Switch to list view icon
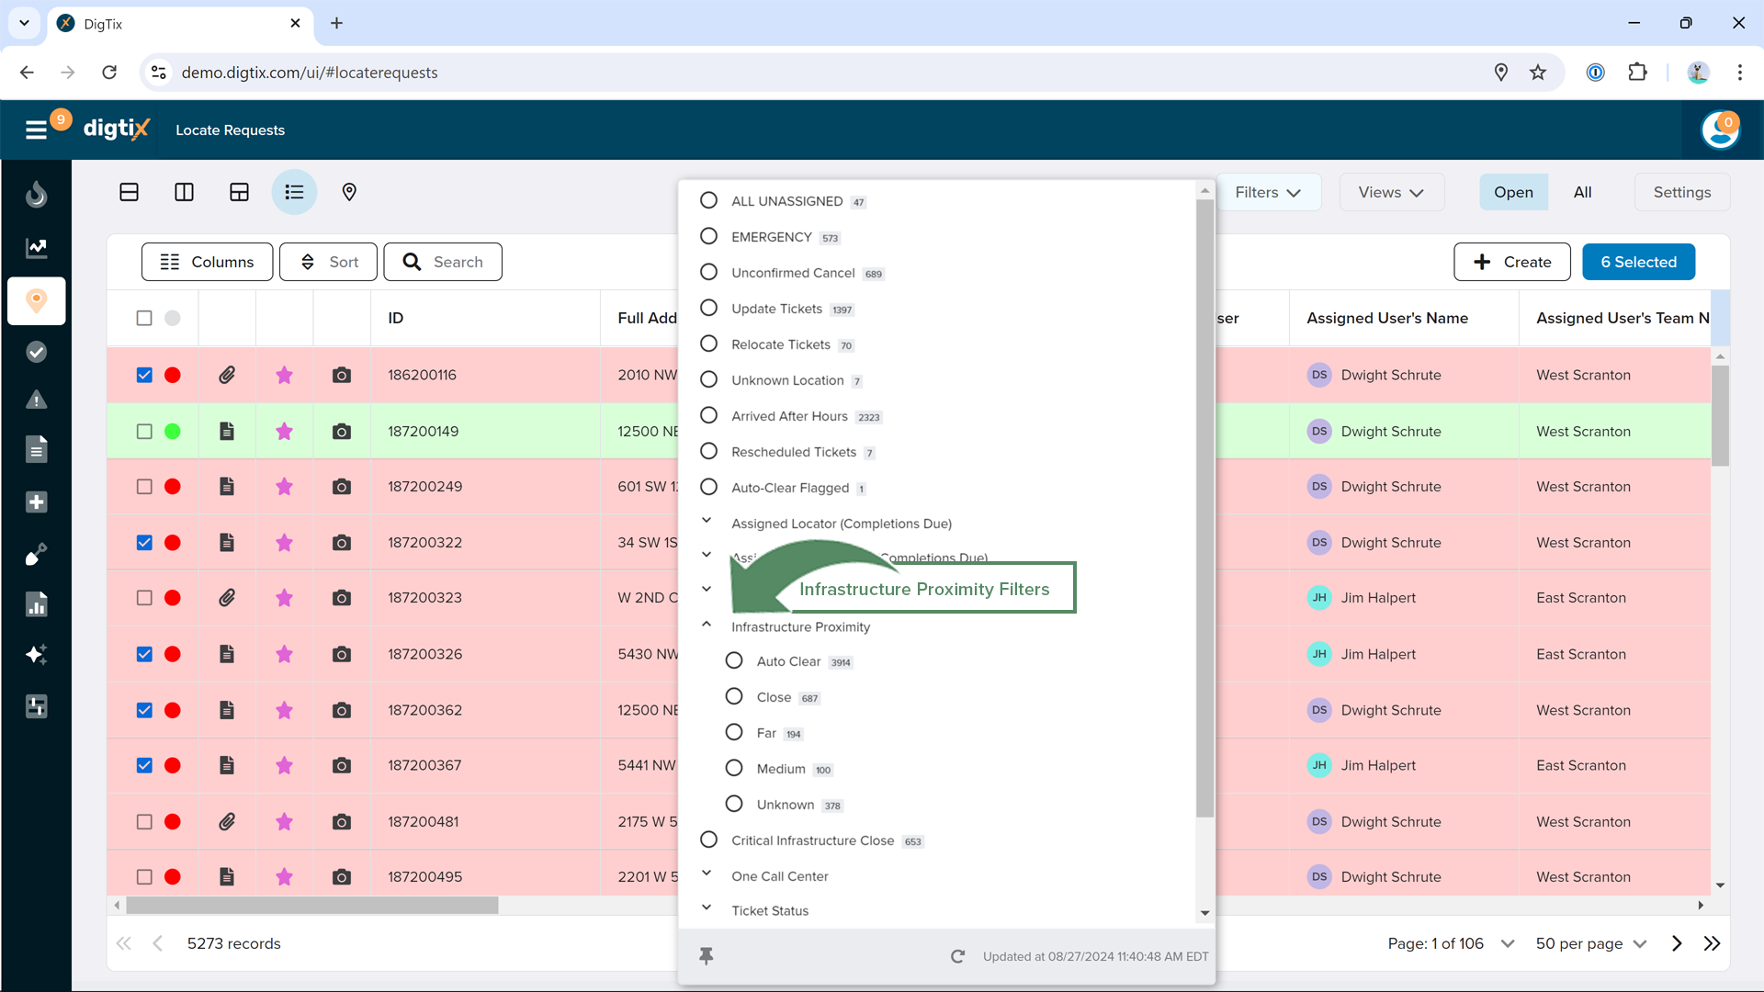This screenshot has height=992, width=1764. [x=294, y=192]
